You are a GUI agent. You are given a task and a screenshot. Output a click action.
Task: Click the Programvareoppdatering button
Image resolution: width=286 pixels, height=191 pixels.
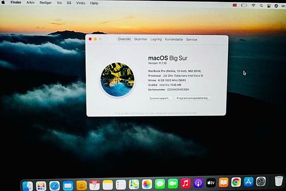193,98
